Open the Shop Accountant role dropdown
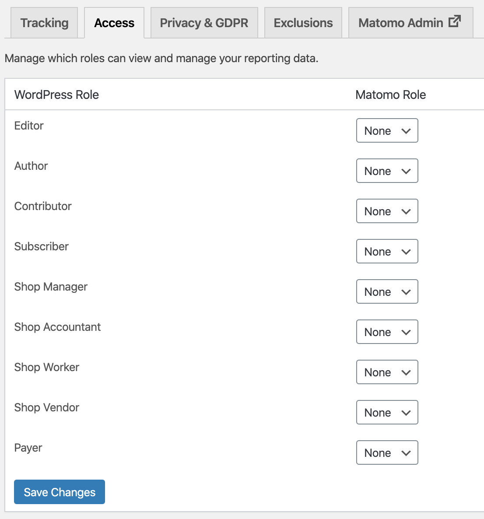The height and width of the screenshot is (519, 484). pos(387,332)
